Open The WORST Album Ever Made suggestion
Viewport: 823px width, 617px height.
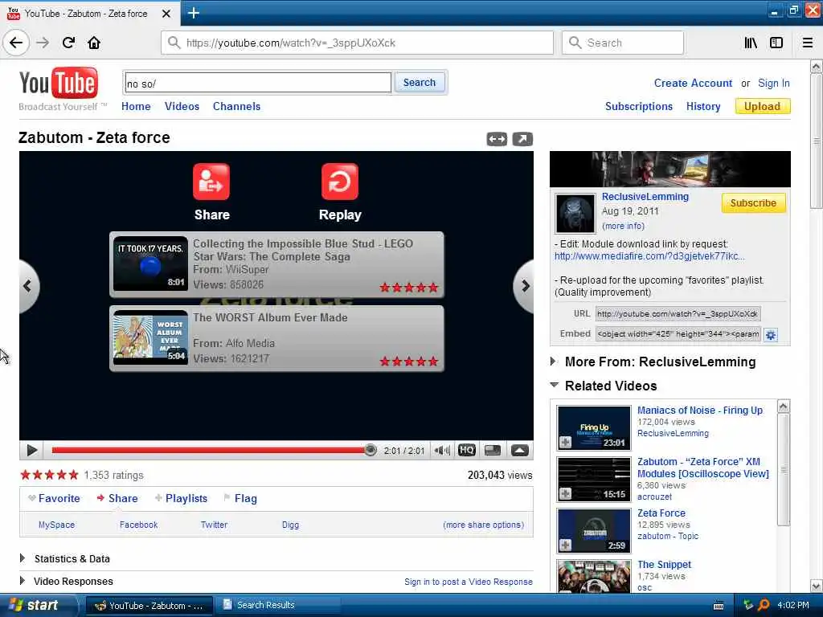click(276, 338)
